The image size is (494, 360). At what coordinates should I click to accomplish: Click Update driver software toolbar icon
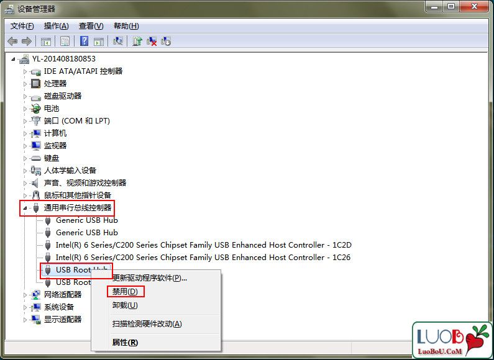pyautogui.click(x=137, y=41)
